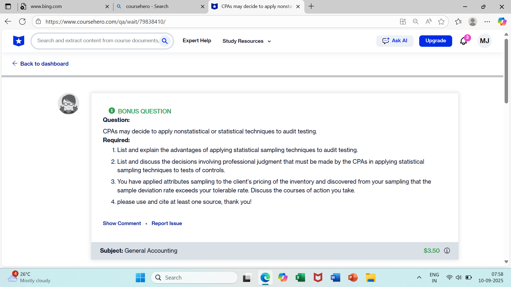Screen dimensions: 511x287
Task: Open Read aloud for this page
Action: coord(428,22)
